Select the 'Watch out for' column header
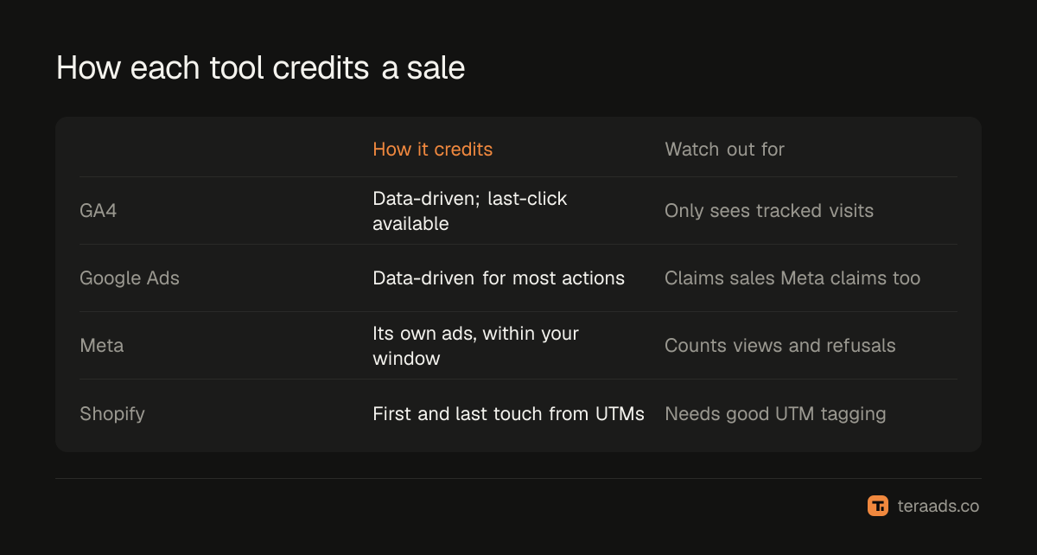Image resolution: width=1037 pixels, height=555 pixels. click(724, 150)
